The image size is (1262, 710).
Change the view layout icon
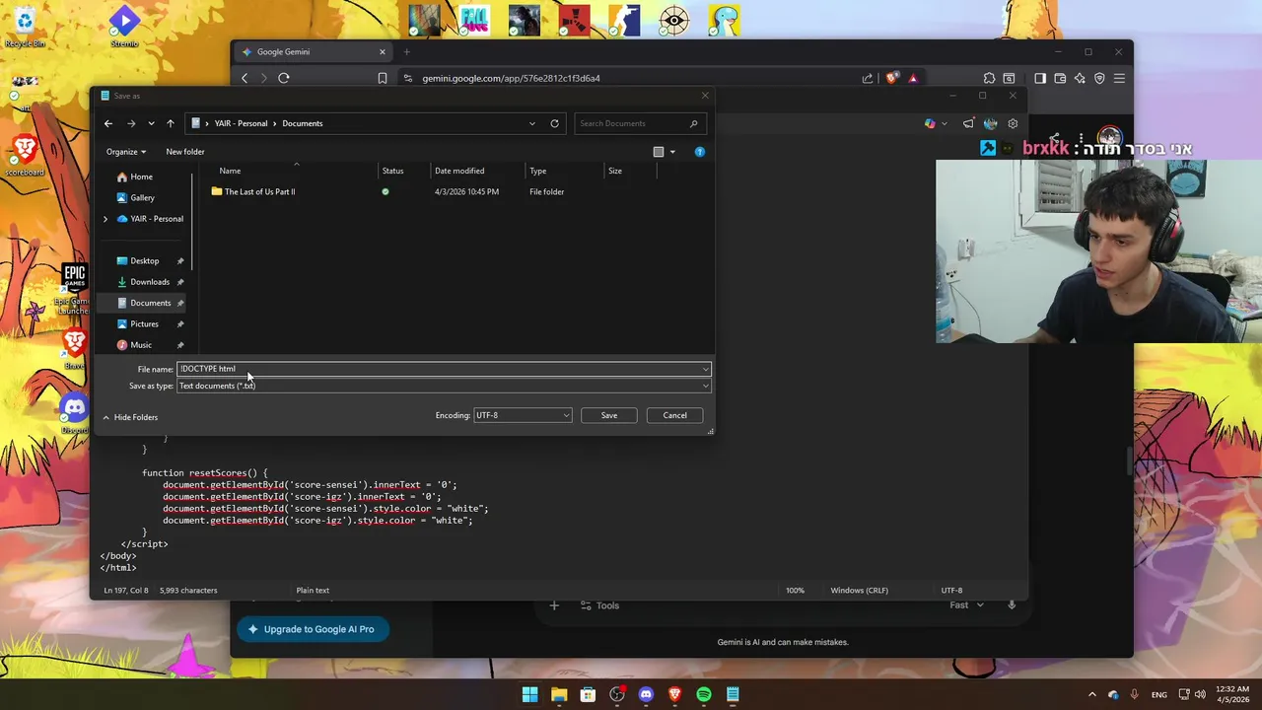(659, 152)
